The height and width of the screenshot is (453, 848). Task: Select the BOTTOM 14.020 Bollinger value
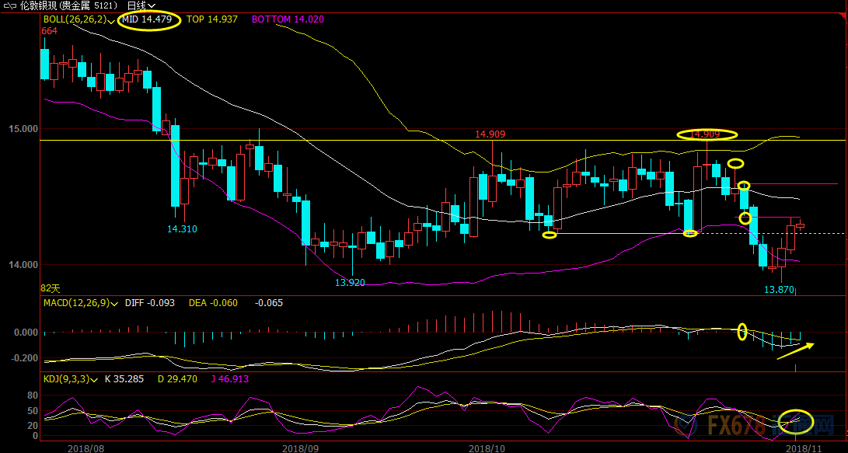[x=288, y=19]
